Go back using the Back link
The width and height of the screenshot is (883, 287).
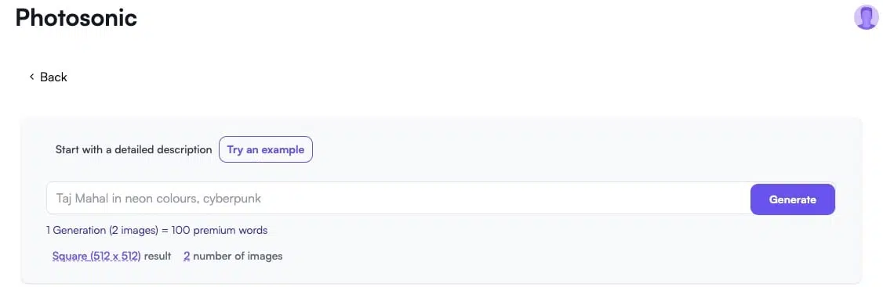49,77
